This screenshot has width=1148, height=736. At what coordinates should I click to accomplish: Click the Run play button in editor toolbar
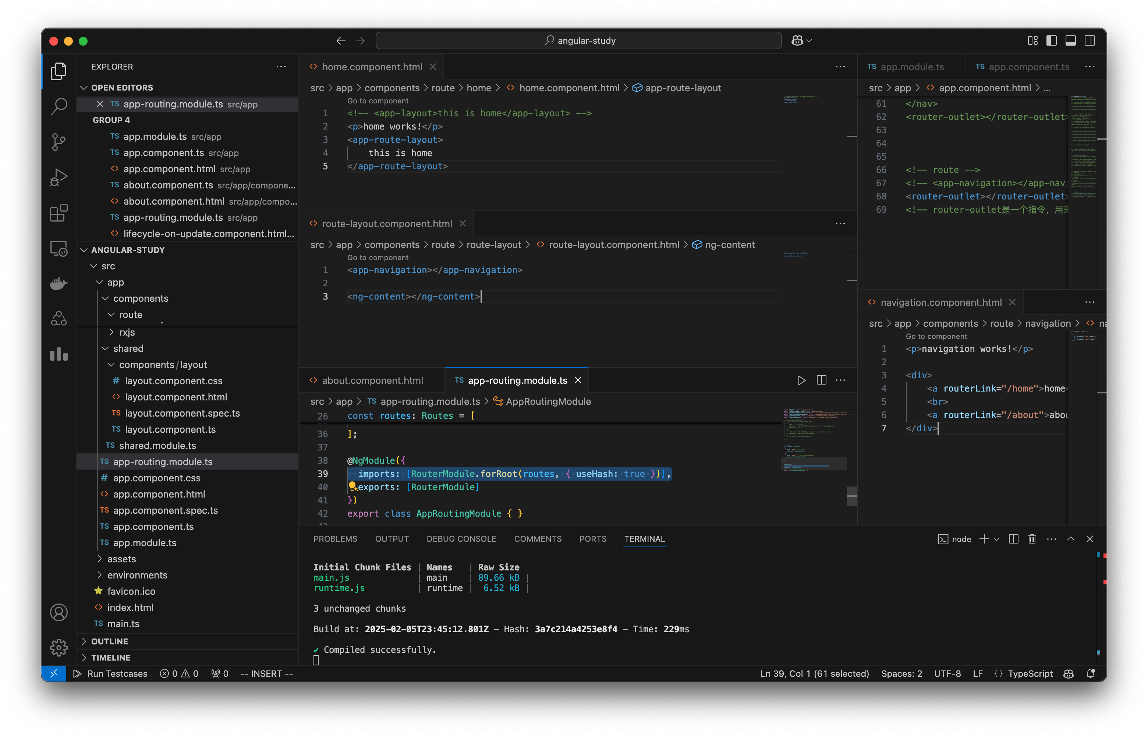pyautogui.click(x=802, y=381)
